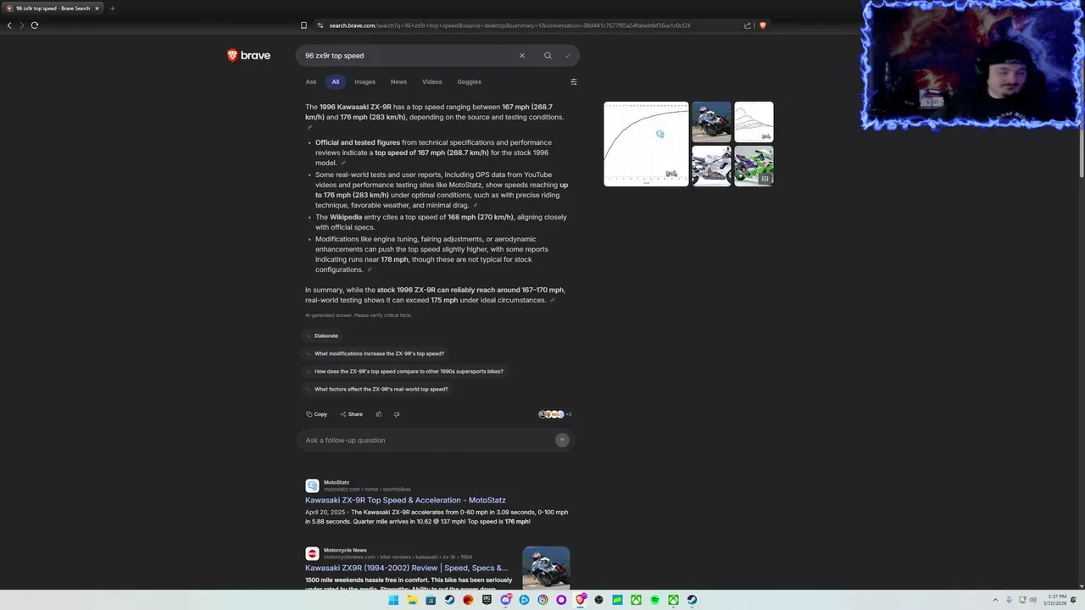Screen dimensions: 1085x610
Task: Open the speed graph thumbnail image
Action: pyautogui.click(x=646, y=144)
